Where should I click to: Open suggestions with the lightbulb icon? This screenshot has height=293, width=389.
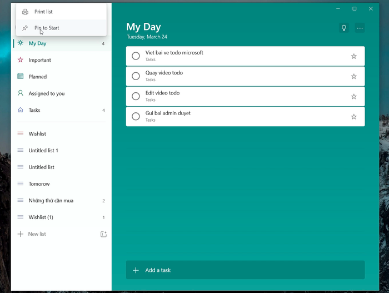coord(344,28)
